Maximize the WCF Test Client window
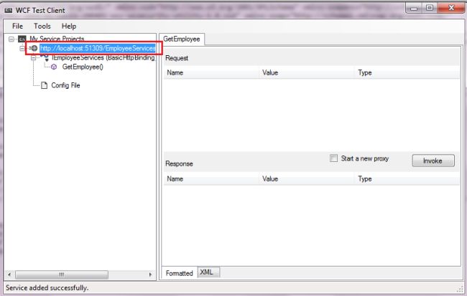Image resolution: width=467 pixels, height=296 pixels. 430,8
